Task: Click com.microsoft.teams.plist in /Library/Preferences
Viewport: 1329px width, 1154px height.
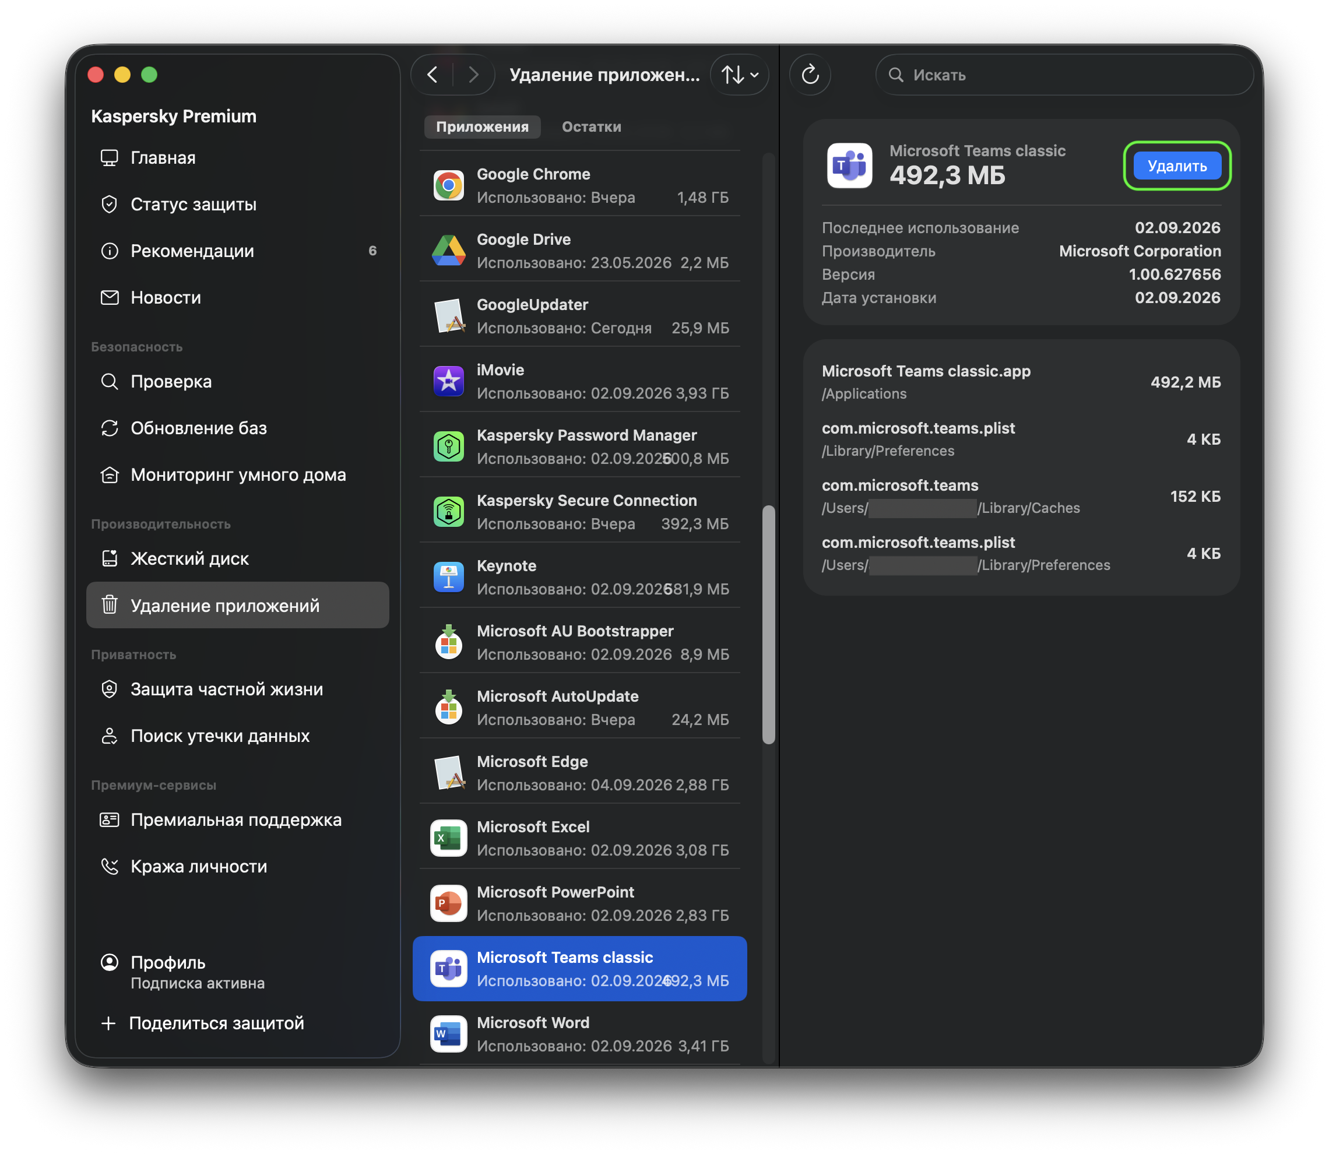Action: pyautogui.click(x=1021, y=439)
